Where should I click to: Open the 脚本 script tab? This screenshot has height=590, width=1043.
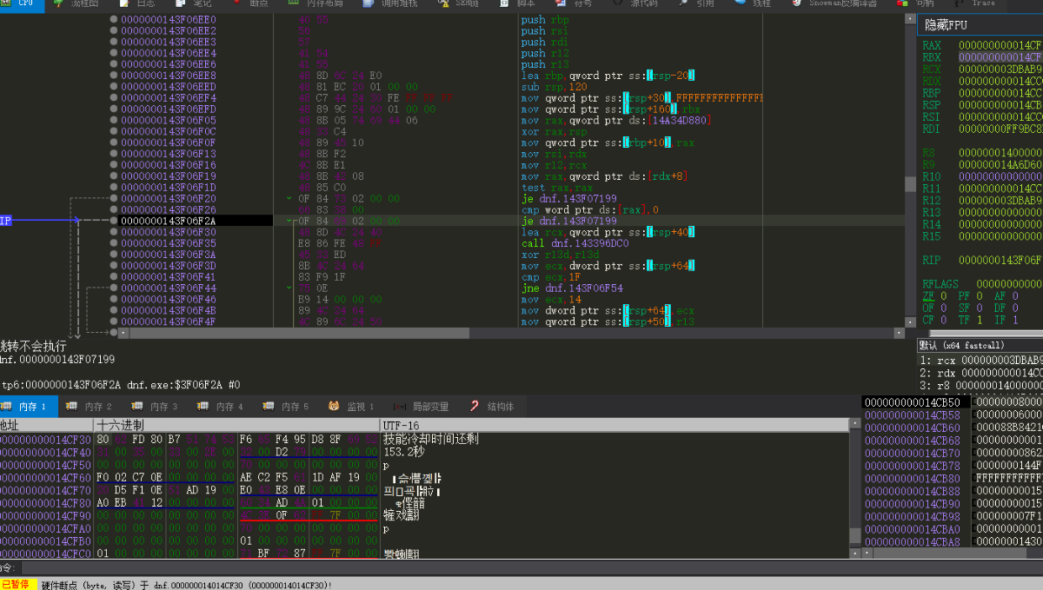[x=517, y=3]
